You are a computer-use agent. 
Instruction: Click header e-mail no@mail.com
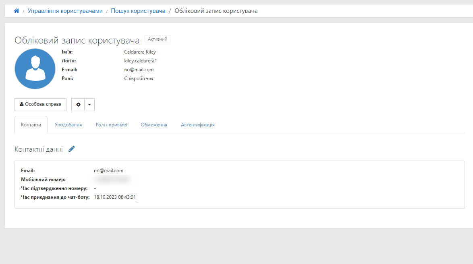pyautogui.click(x=139, y=70)
